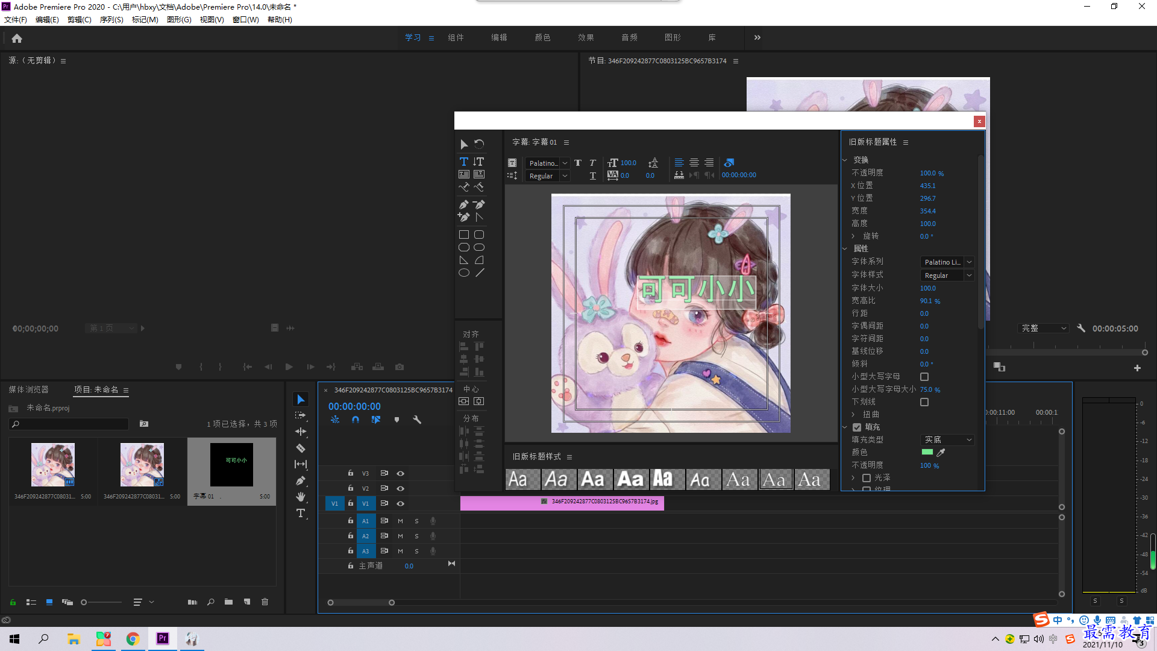The height and width of the screenshot is (651, 1157).
Task: Open the Sequence menu
Action: click(111, 20)
